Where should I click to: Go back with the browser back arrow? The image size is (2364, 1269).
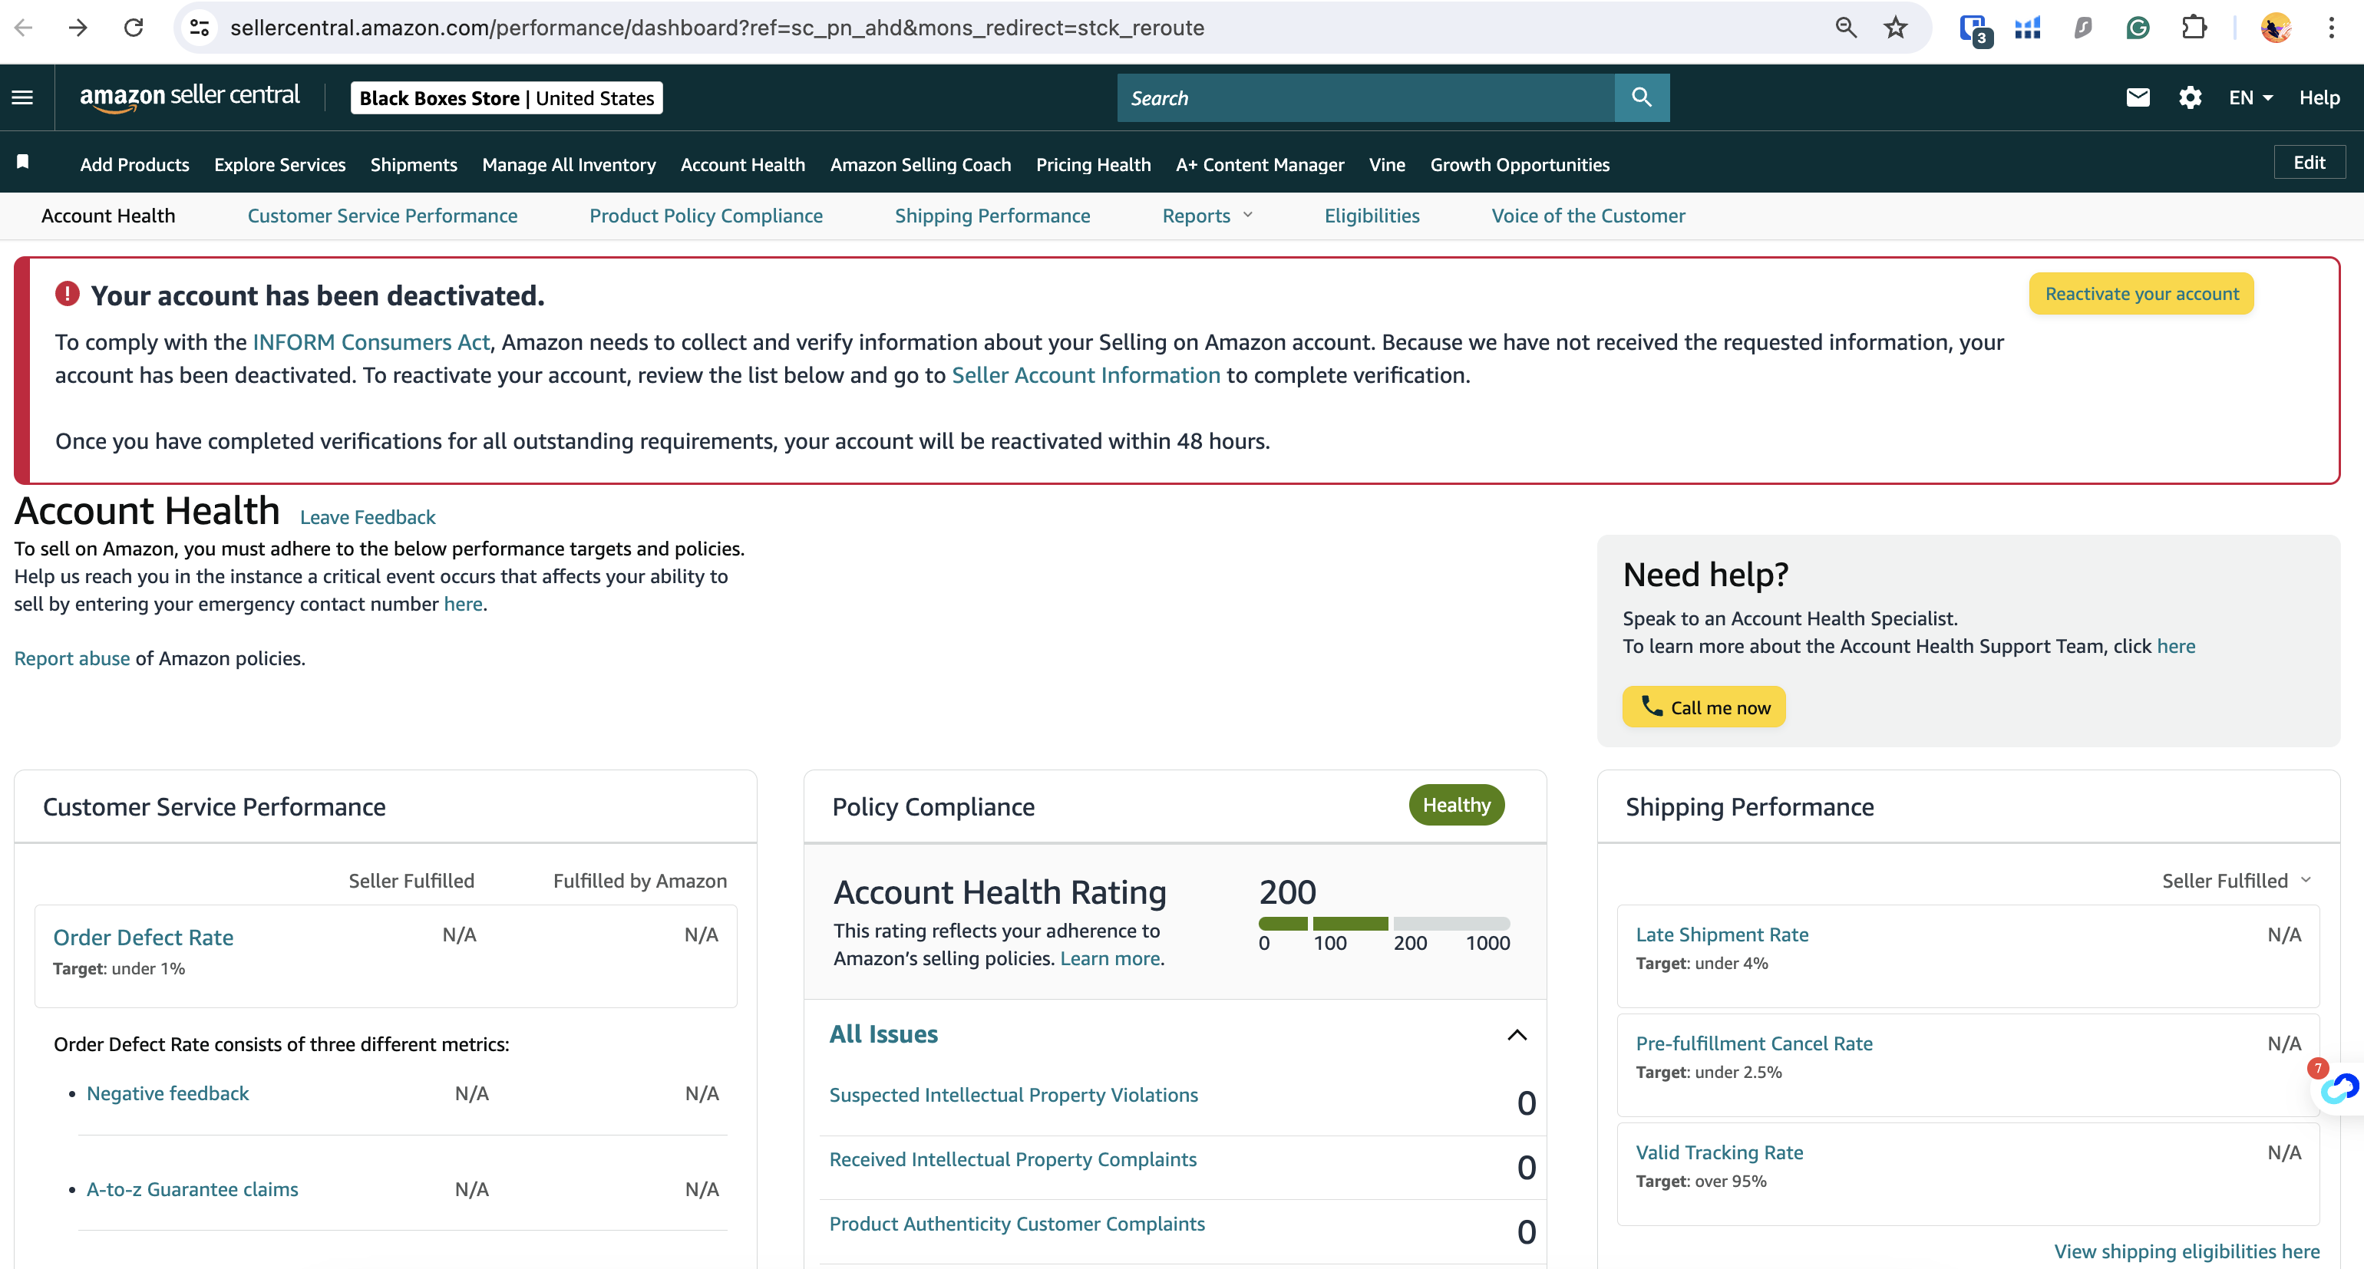tap(24, 28)
